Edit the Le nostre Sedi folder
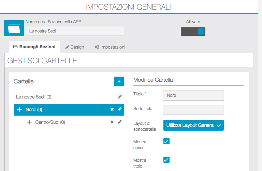 (x=120, y=97)
